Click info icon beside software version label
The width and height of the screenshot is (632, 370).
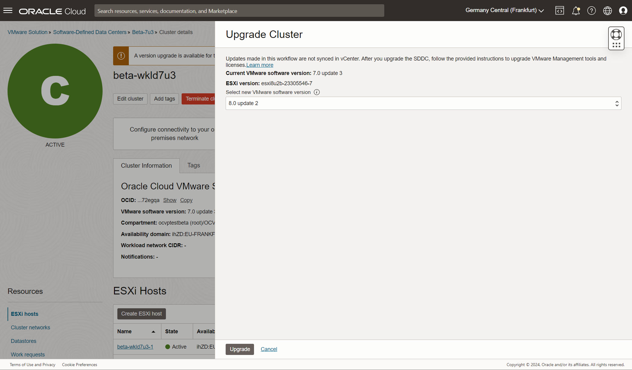point(316,92)
